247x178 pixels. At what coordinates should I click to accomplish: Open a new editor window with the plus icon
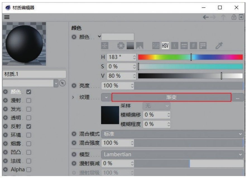pyautogui.click(x=241, y=17)
